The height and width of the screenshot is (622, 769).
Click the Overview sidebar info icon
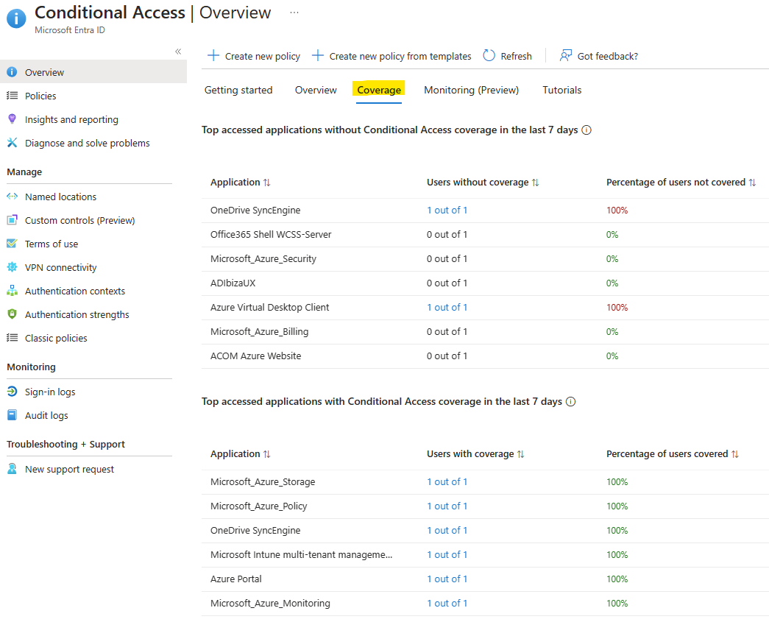point(13,72)
